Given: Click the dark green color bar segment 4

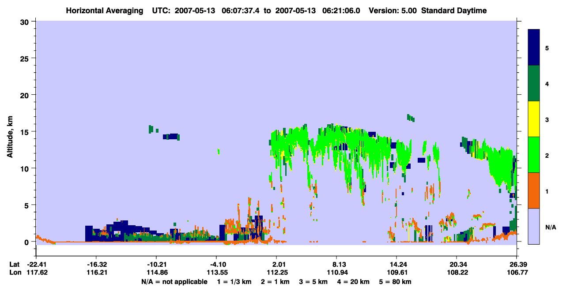Looking at the screenshot, I should (x=534, y=83).
